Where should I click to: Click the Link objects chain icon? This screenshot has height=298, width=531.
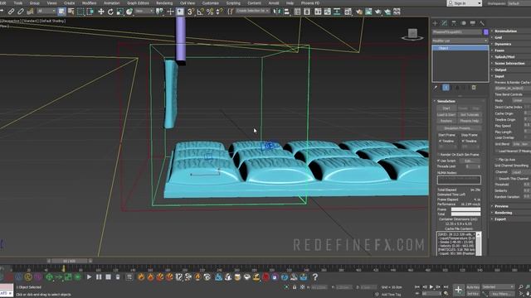coord(11,12)
